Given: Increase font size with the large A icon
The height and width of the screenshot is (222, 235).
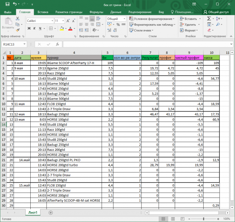Looking at the screenshot, I should click(x=68, y=21).
